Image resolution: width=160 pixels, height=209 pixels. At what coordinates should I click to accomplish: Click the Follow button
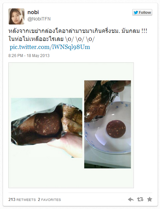pyautogui.click(x=142, y=12)
